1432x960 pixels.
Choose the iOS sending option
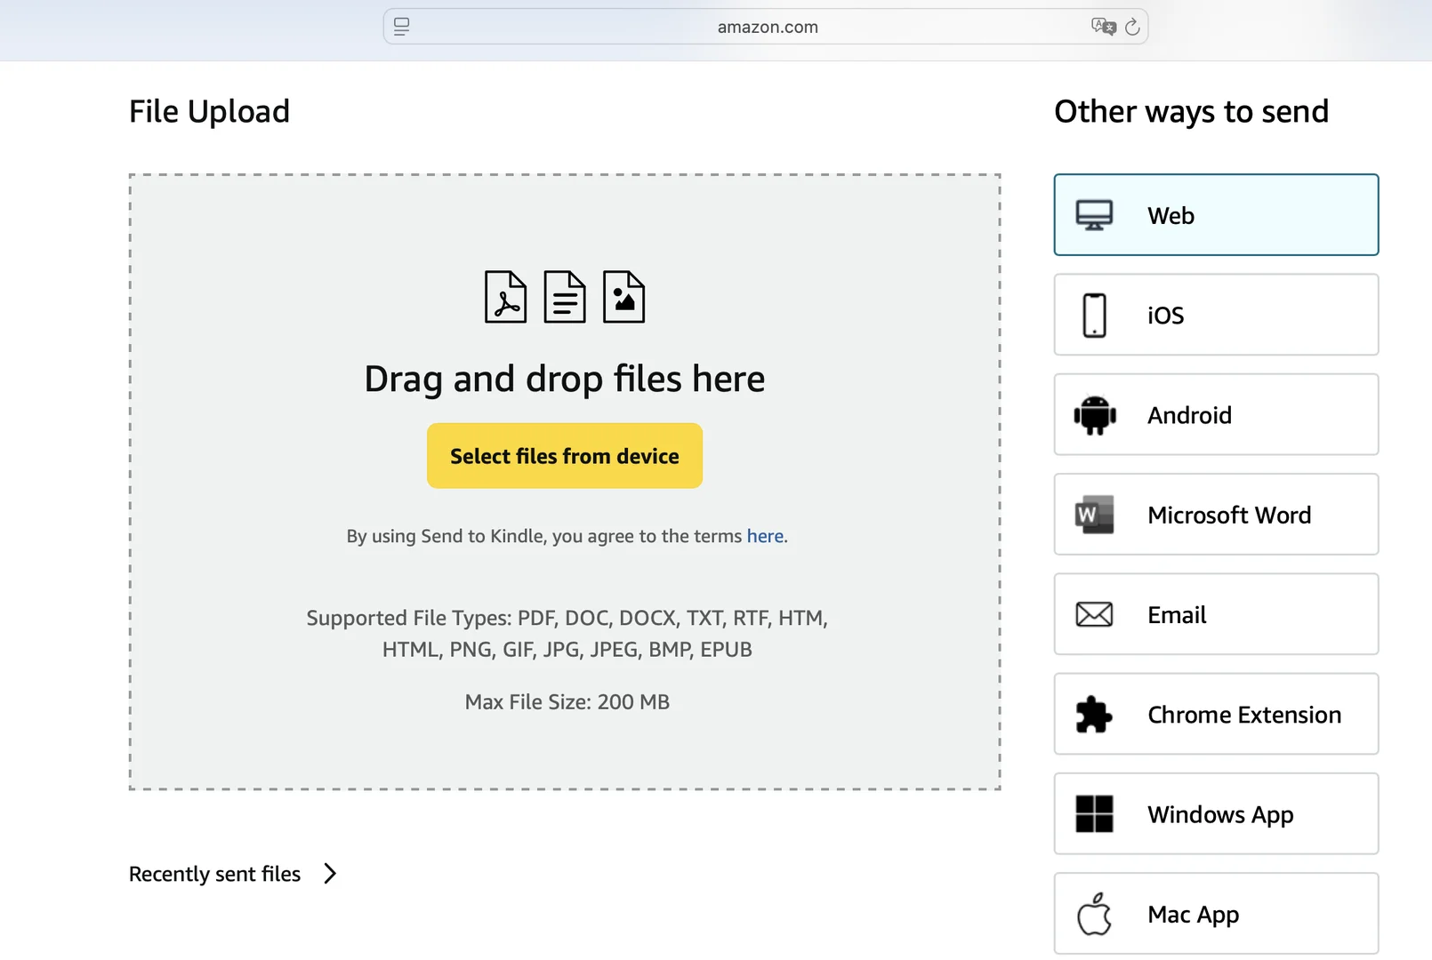click(1216, 315)
